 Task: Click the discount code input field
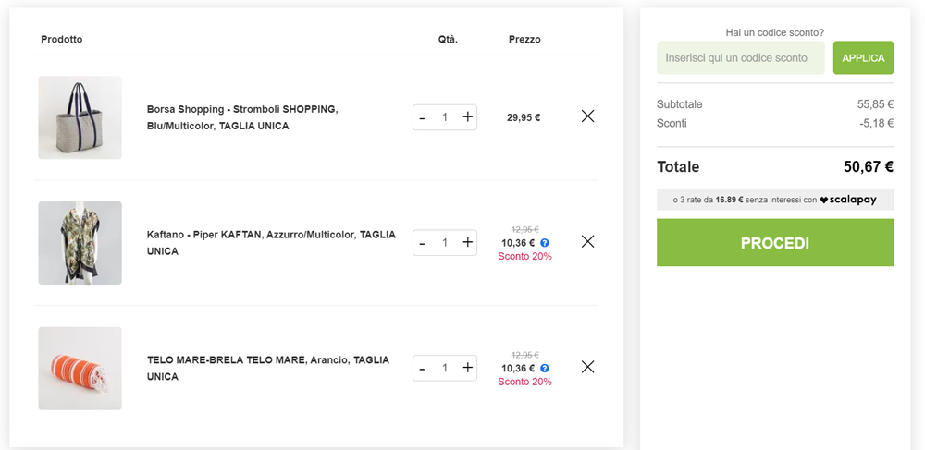tap(740, 57)
